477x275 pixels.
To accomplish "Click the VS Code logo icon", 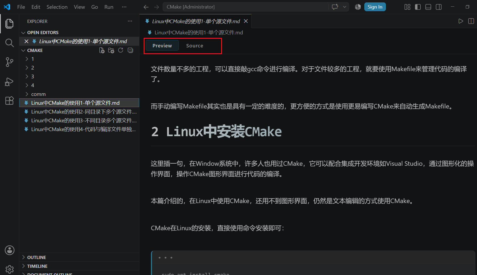I will tap(7, 7).
